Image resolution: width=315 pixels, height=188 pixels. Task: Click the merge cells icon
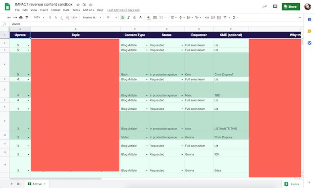pos(161,18)
